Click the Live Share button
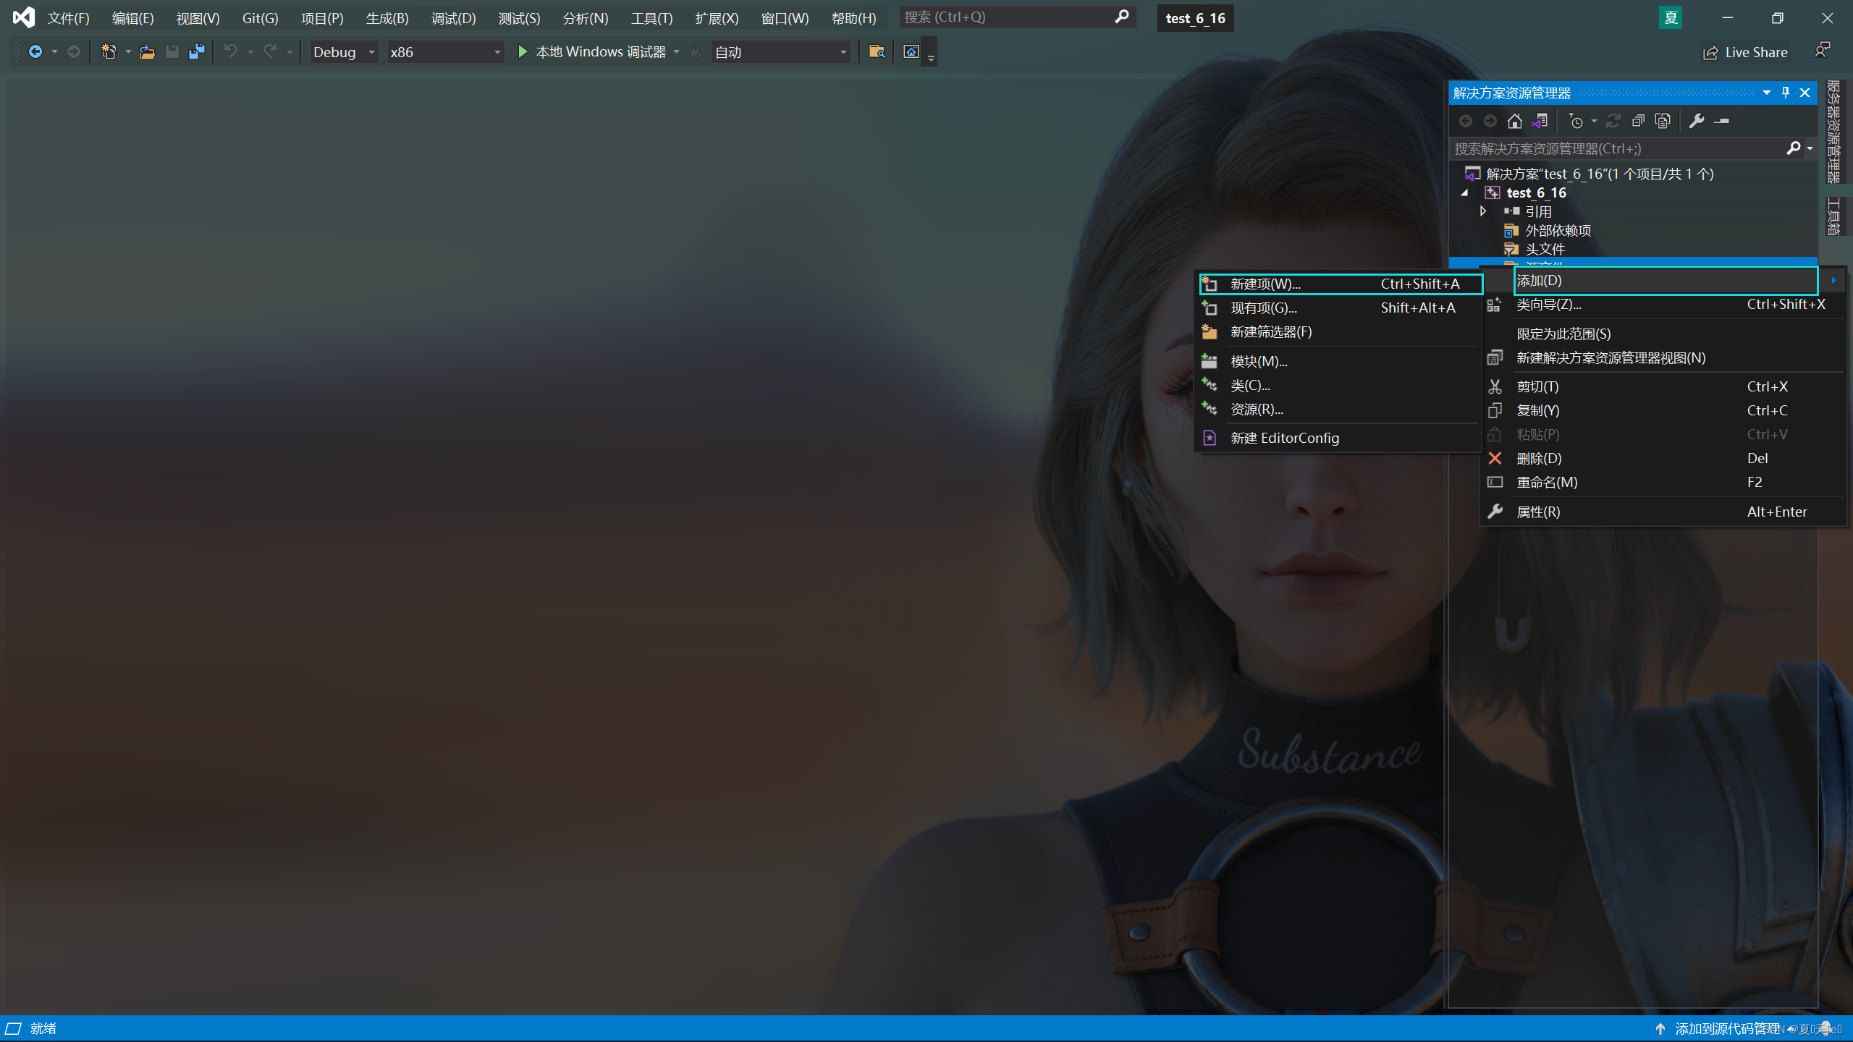1853x1042 pixels. point(1746,52)
